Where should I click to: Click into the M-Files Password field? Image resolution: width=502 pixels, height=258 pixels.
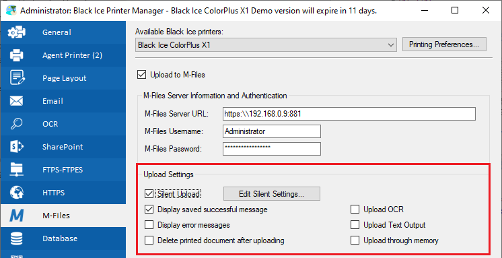[271, 149]
